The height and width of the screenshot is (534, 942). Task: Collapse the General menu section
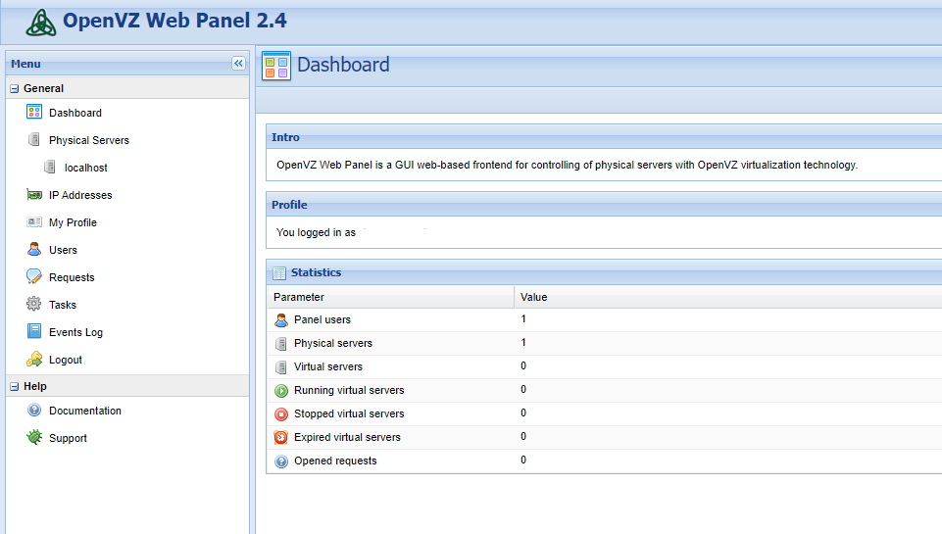[15, 89]
